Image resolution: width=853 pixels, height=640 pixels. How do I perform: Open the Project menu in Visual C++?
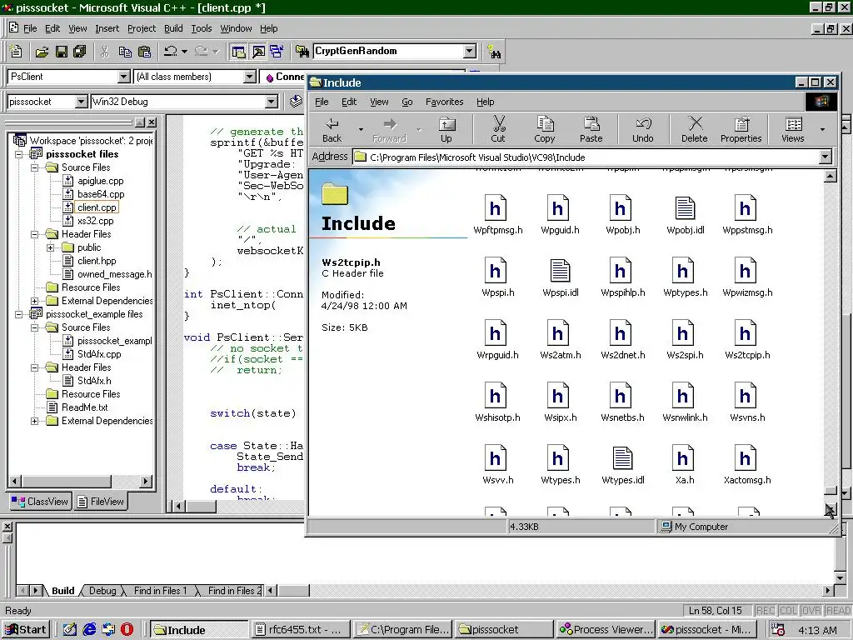click(x=142, y=28)
